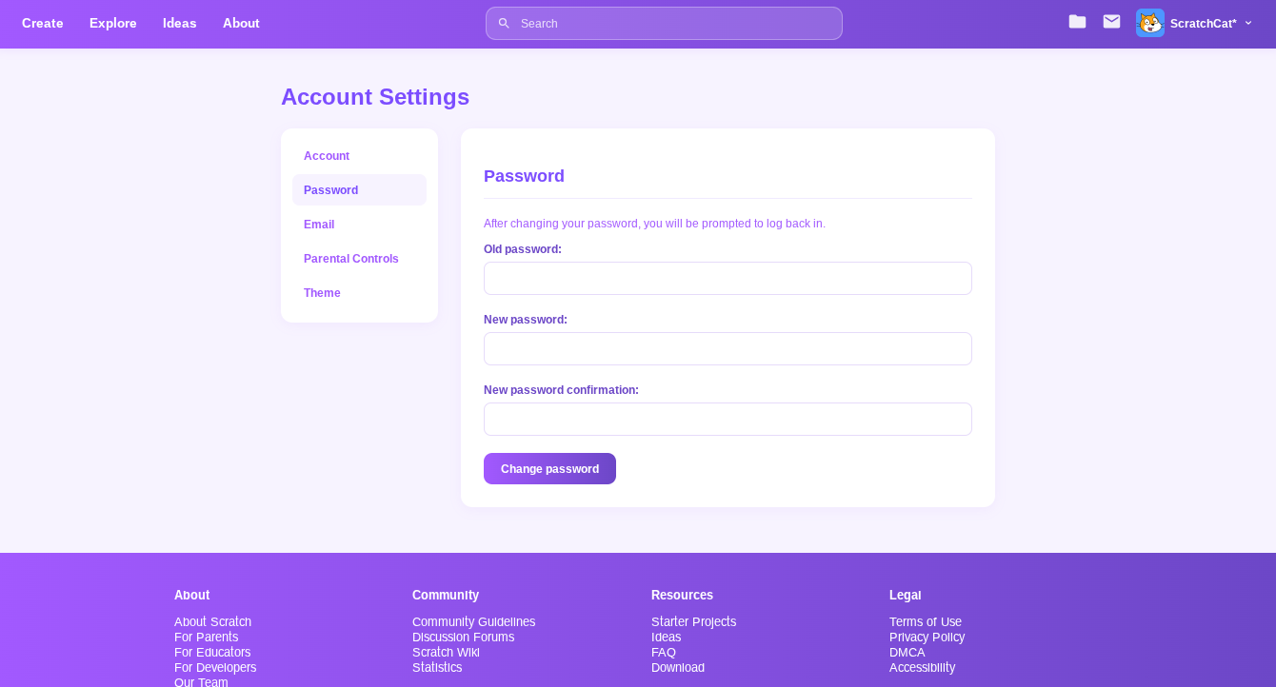
Task: Visit the Privacy Policy footer link
Action: point(927,638)
